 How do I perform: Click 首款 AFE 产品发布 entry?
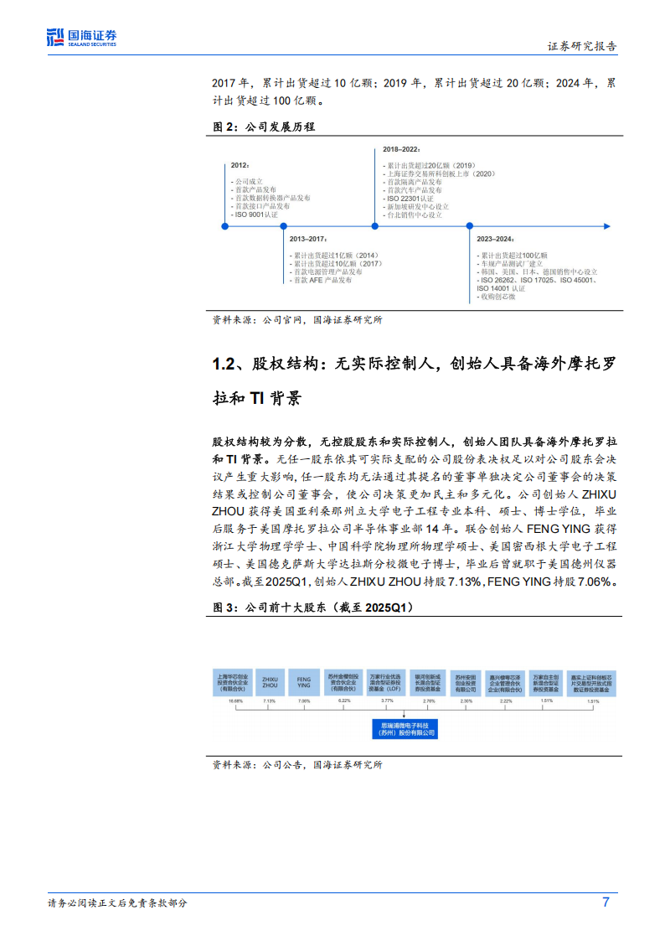(321, 280)
